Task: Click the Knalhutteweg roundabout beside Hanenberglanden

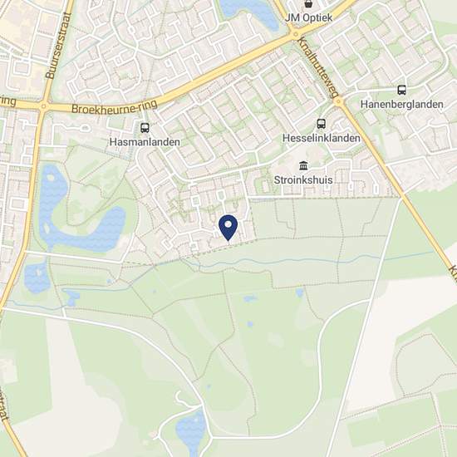Action: pyautogui.click(x=338, y=101)
